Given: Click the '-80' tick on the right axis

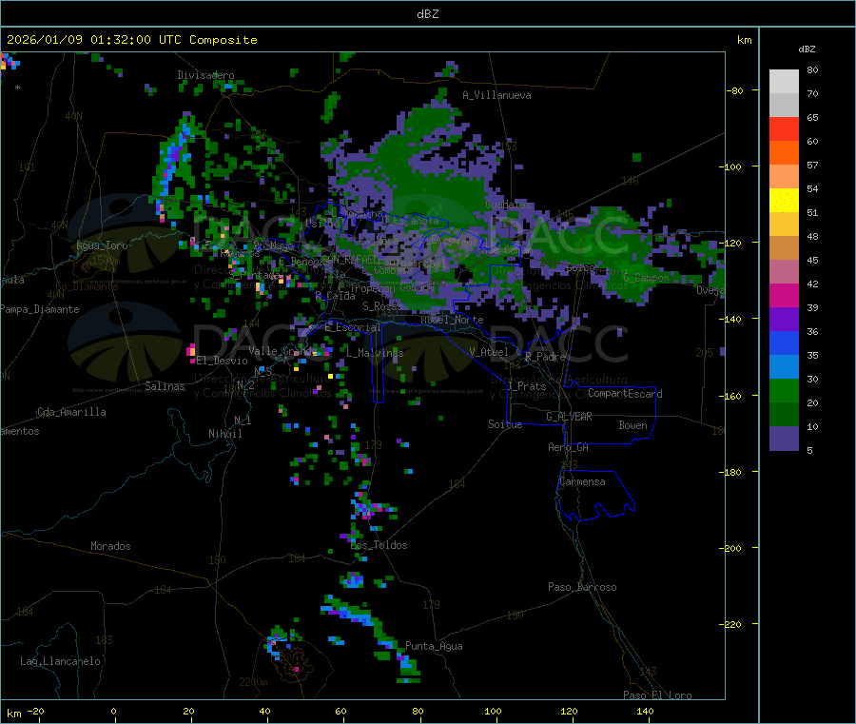Looking at the screenshot, I should click(734, 90).
